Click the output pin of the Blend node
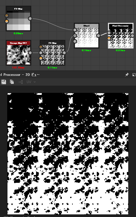Screen dimensions: 136x217 click(x=98, y=36)
